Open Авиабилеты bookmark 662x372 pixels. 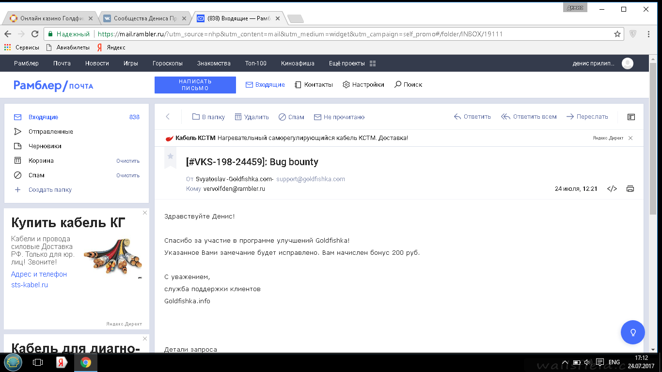point(68,47)
